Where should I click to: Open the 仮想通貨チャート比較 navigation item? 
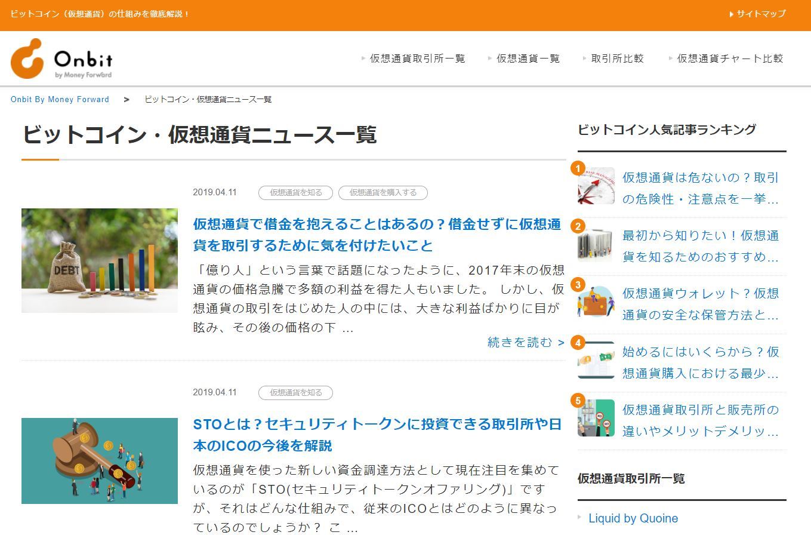pyautogui.click(x=729, y=59)
